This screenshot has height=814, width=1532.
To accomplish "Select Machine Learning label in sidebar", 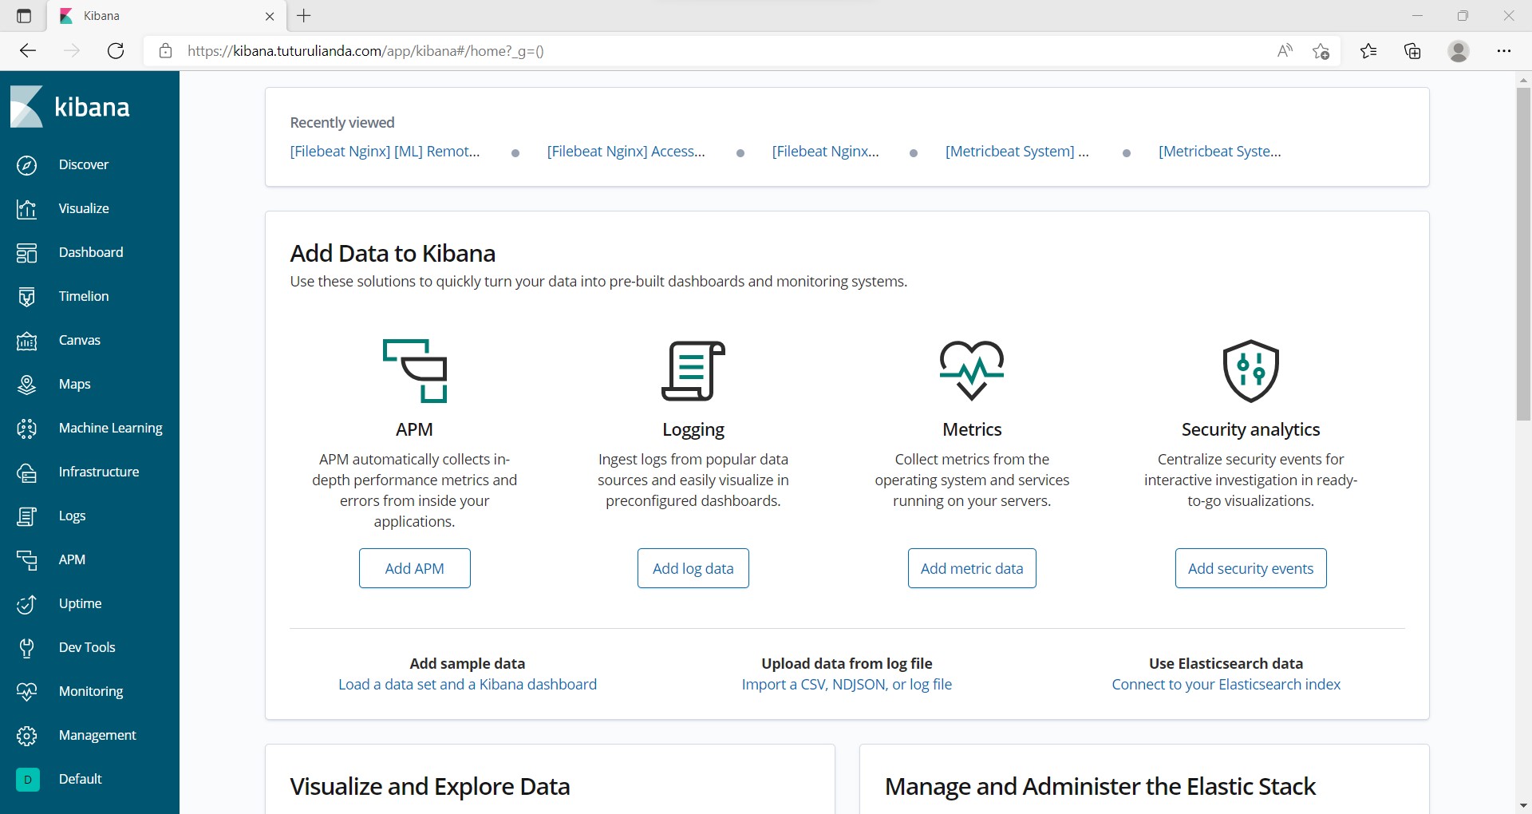I will (111, 429).
